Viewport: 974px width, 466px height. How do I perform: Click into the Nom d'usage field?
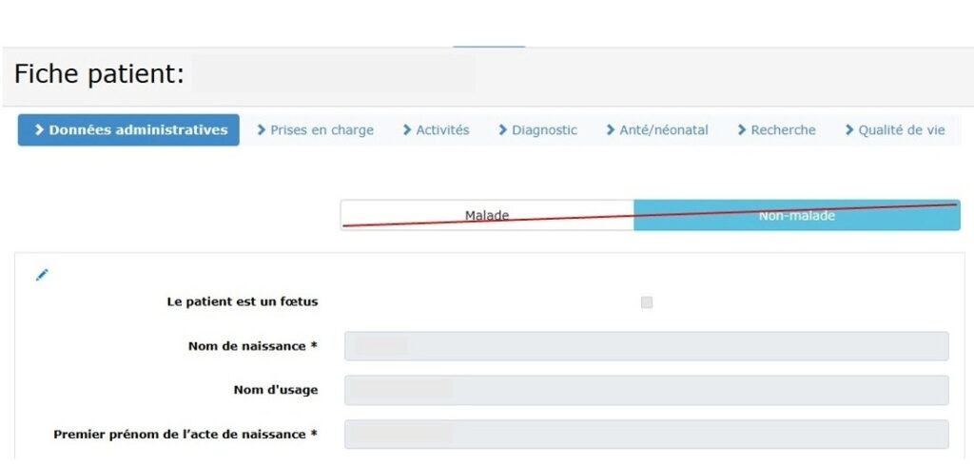point(647,390)
